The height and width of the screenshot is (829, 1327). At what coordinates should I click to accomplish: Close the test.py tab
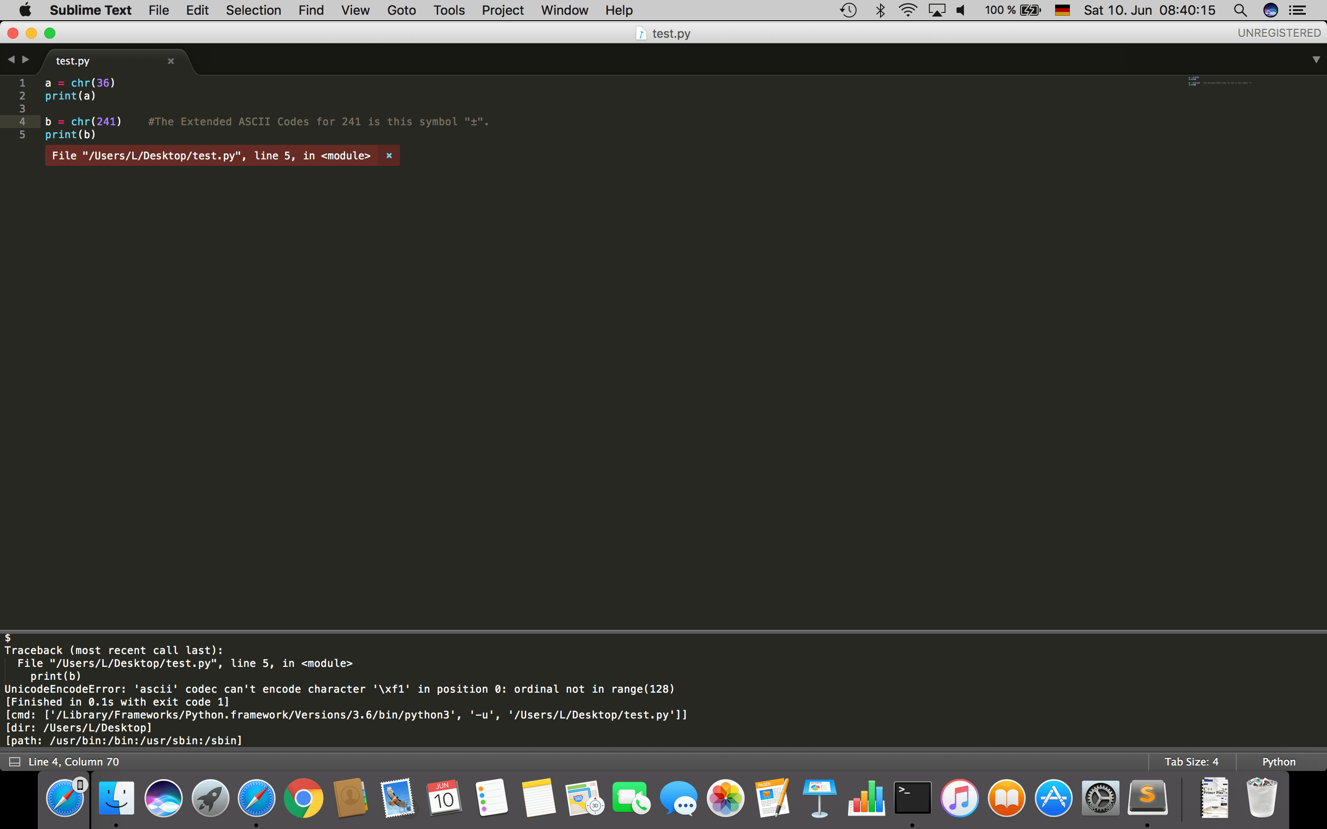[x=170, y=61]
